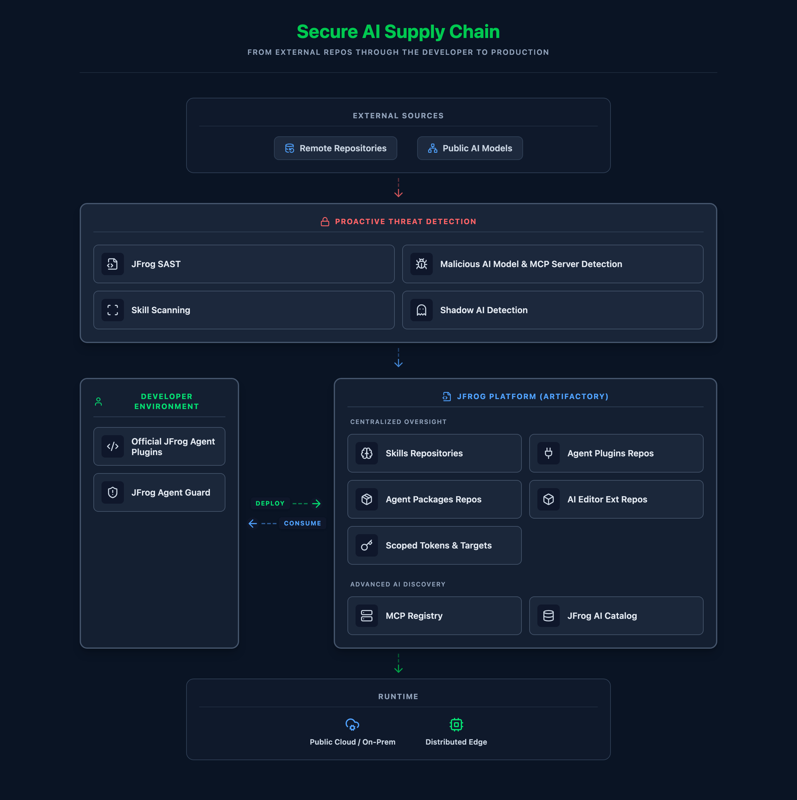The height and width of the screenshot is (800, 797).
Task: Click the ghost icon for Shadow AI Detection
Action: click(421, 310)
